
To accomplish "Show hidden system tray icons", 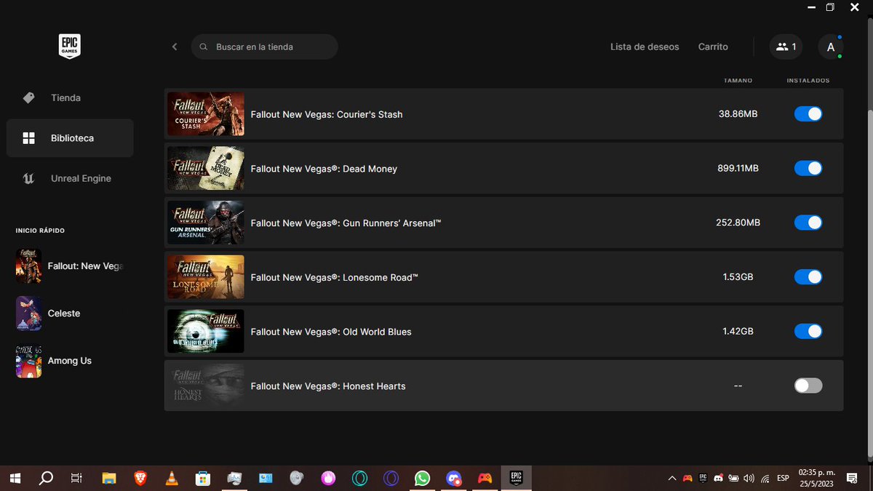I will [x=672, y=478].
